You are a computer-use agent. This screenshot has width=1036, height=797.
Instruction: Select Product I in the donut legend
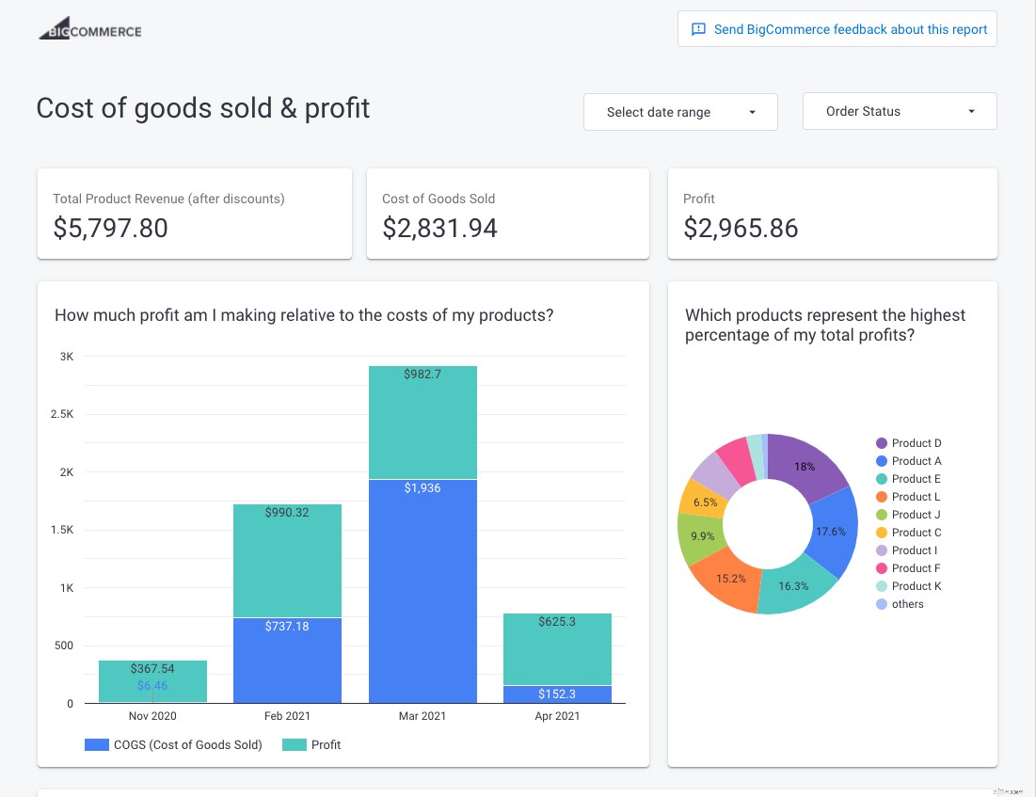[913, 550]
